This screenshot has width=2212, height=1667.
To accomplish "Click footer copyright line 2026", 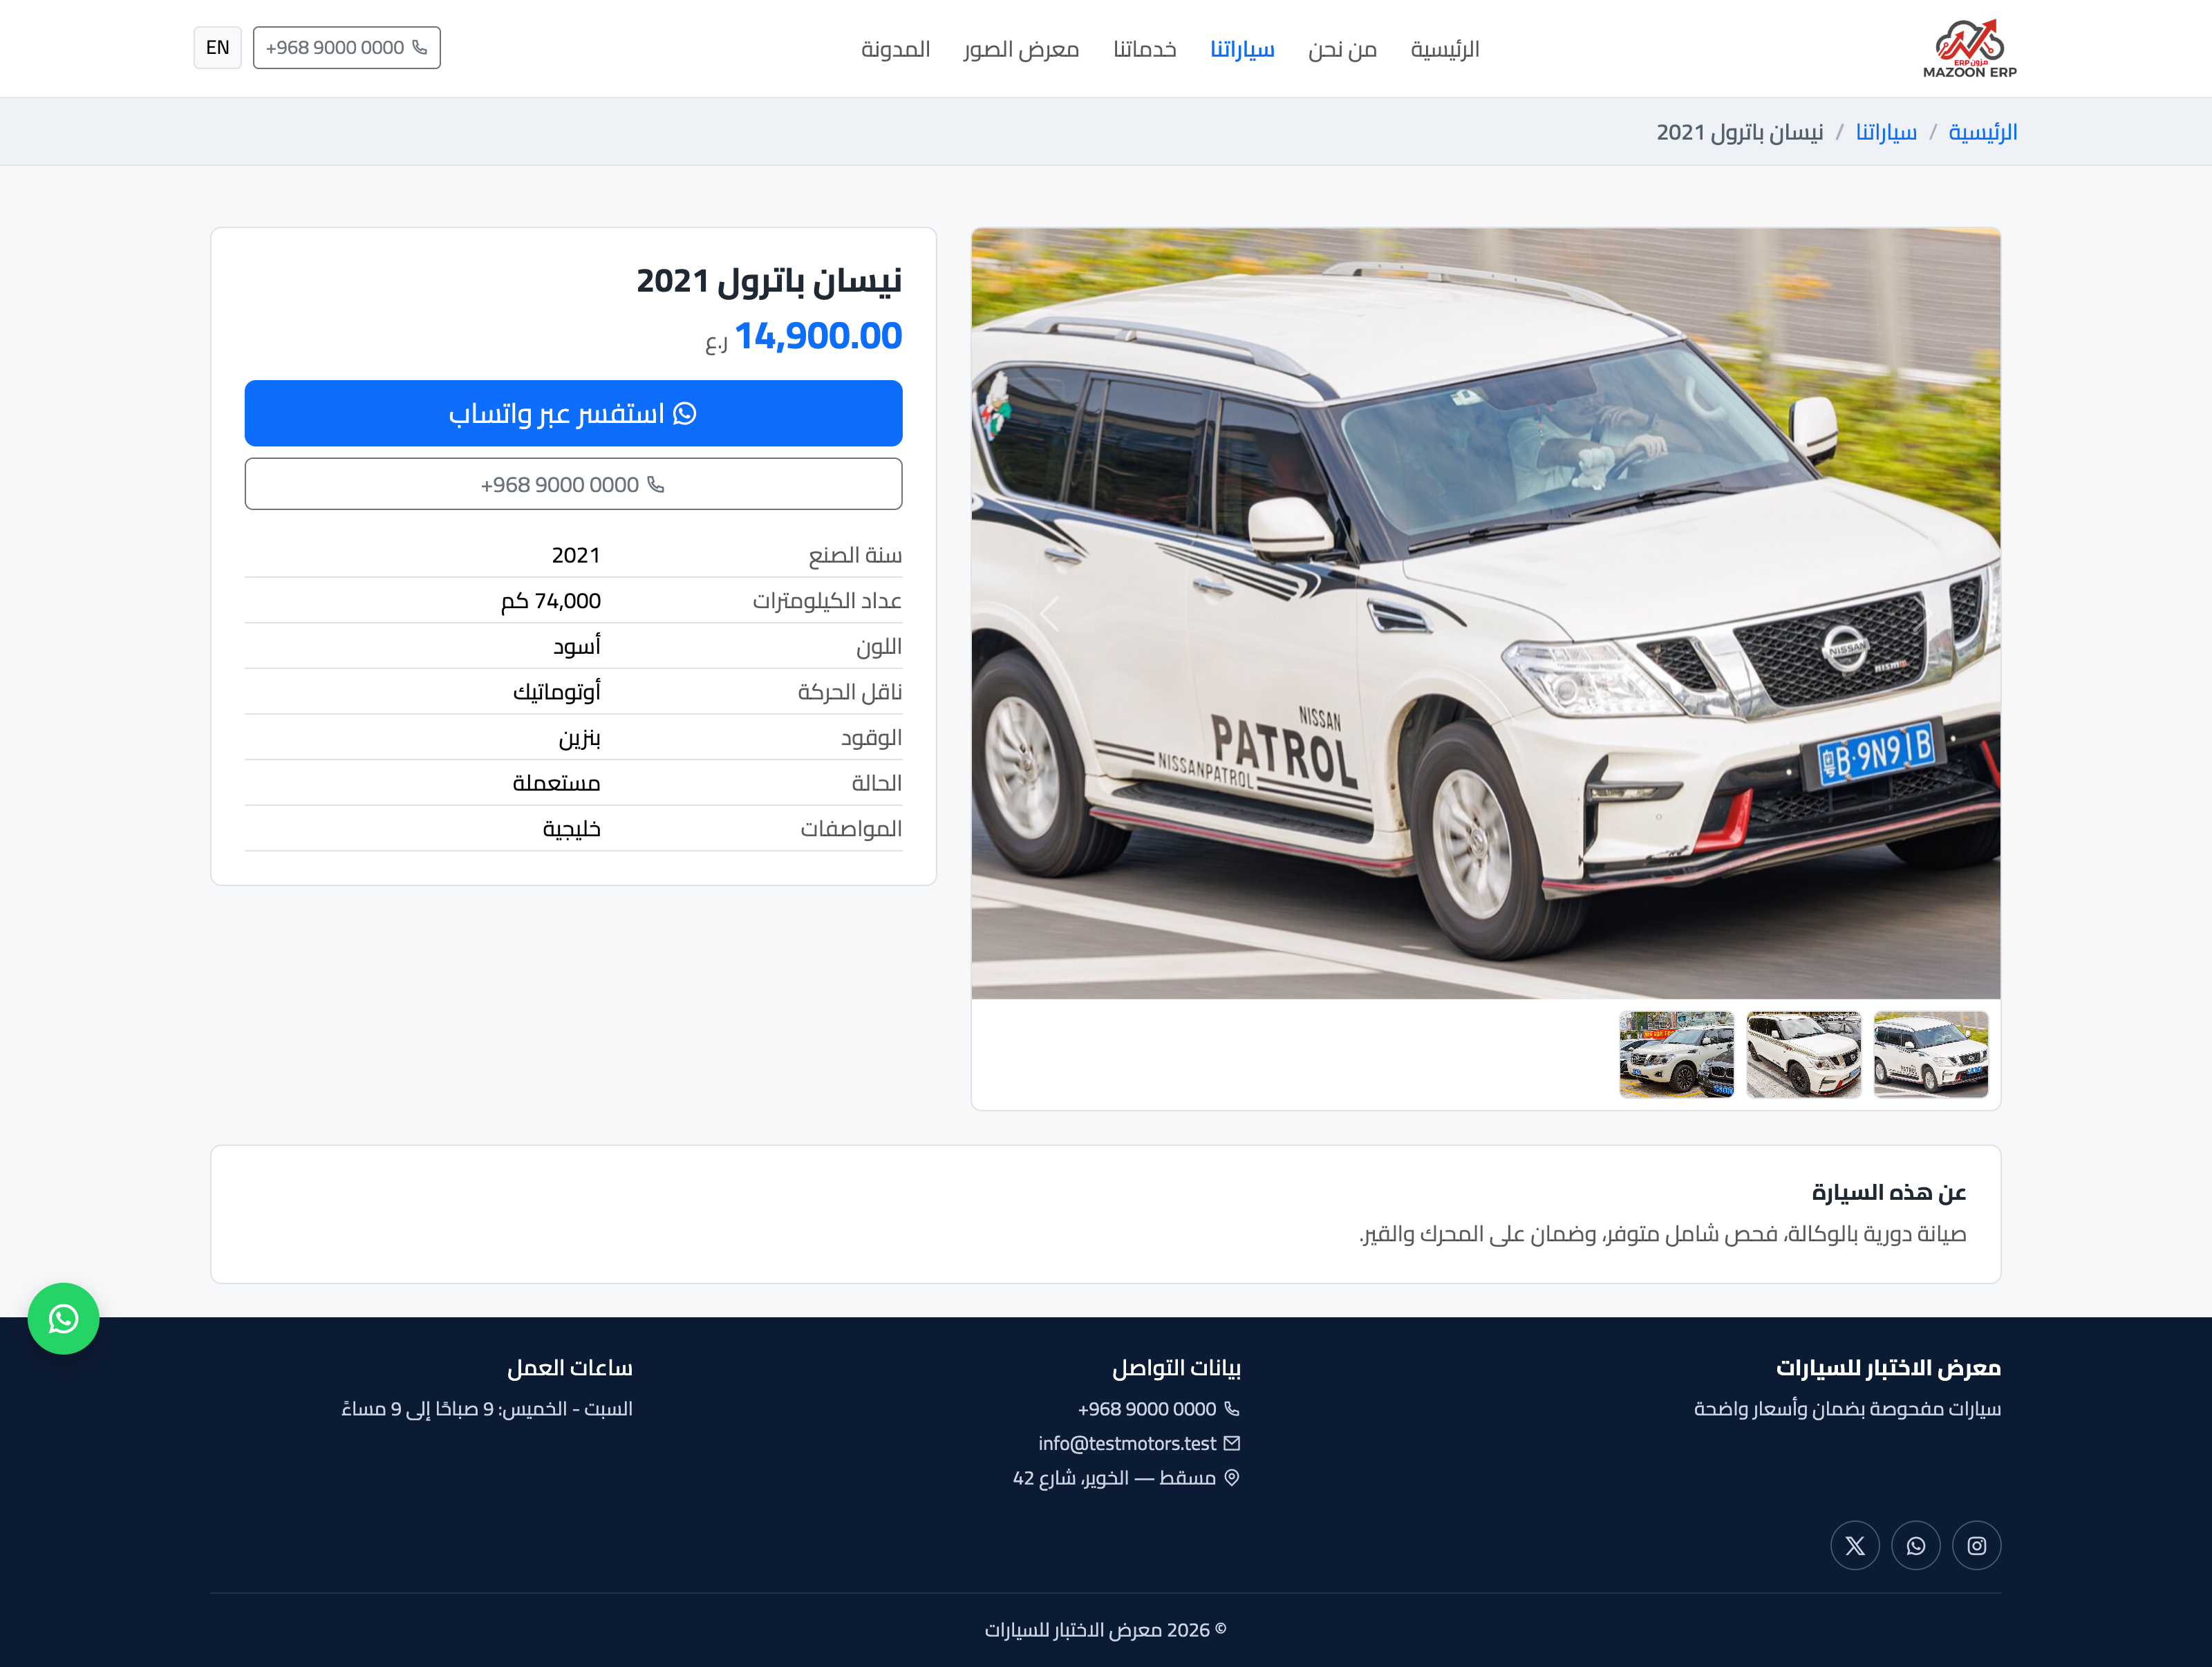I will tap(1105, 1630).
